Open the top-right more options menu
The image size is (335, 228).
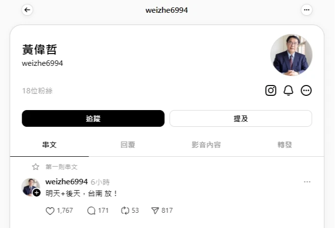tap(306, 10)
